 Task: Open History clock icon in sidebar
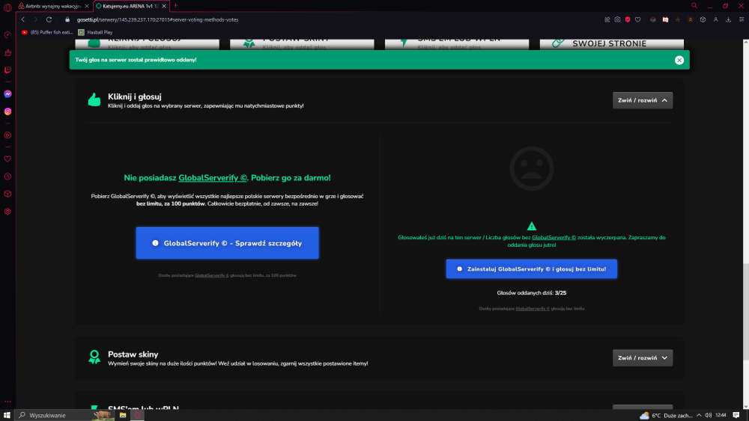click(7, 176)
